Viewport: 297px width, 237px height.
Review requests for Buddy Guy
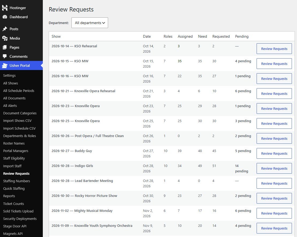click(x=274, y=153)
